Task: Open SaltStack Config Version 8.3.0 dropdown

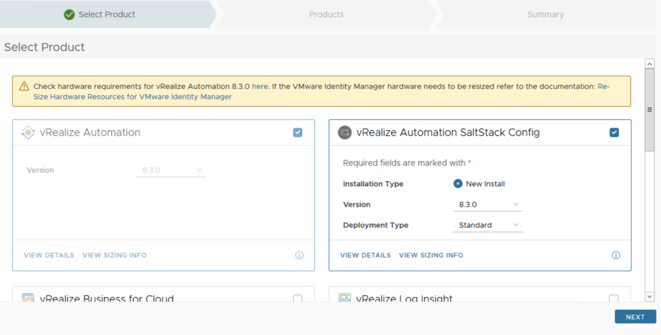Action: pyautogui.click(x=488, y=204)
